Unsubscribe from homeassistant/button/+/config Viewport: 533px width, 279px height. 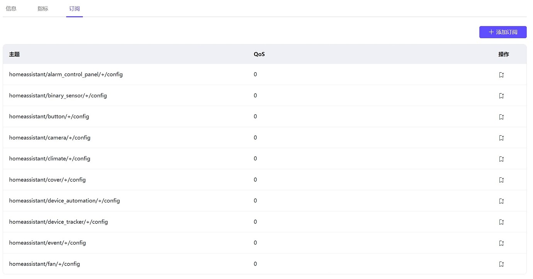[501, 116]
